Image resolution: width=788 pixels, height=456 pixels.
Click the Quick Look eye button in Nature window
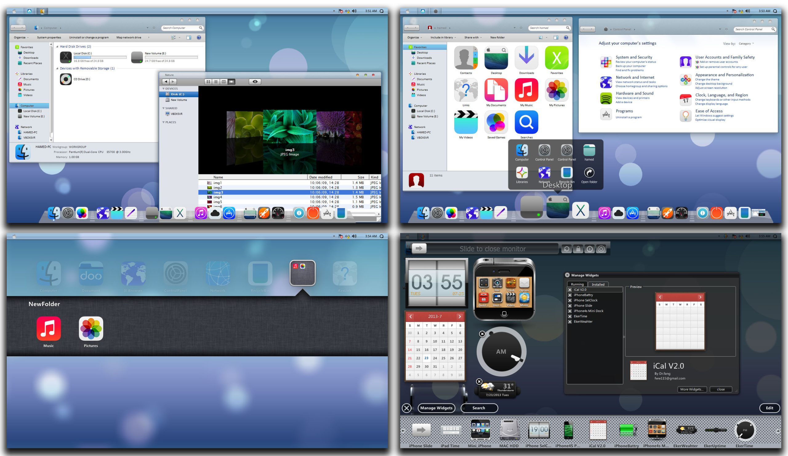255,82
